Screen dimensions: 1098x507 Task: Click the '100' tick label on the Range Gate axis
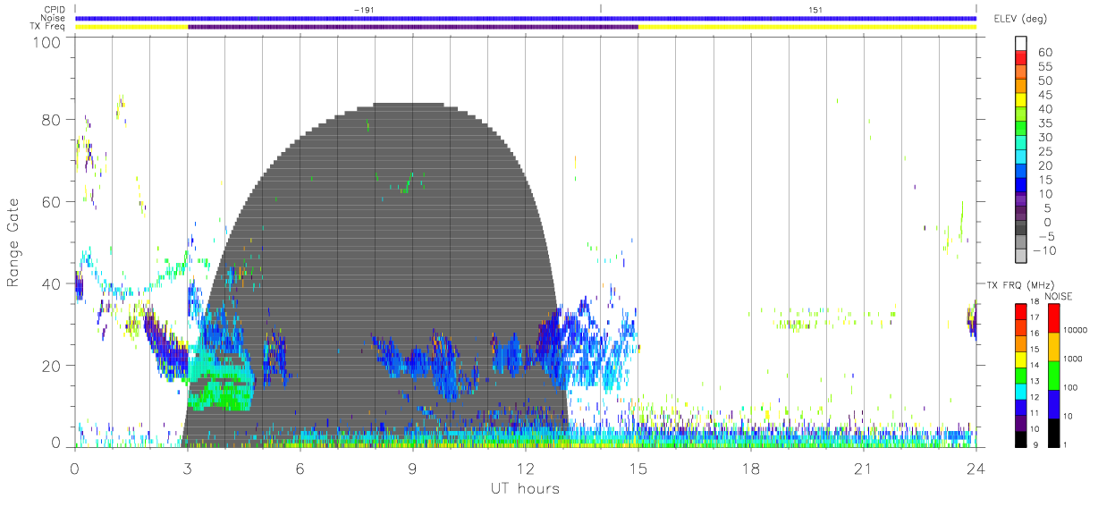pos(46,42)
